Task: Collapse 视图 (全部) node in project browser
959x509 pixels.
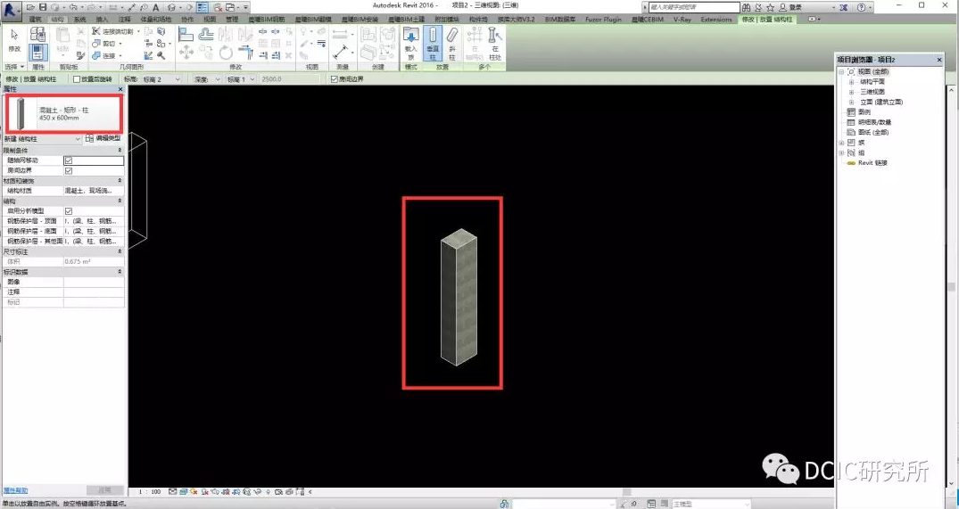Action: pyautogui.click(x=841, y=72)
